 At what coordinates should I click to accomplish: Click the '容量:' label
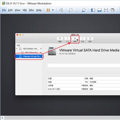(91, 79)
